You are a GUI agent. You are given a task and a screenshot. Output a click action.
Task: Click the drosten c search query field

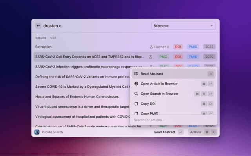point(94,26)
